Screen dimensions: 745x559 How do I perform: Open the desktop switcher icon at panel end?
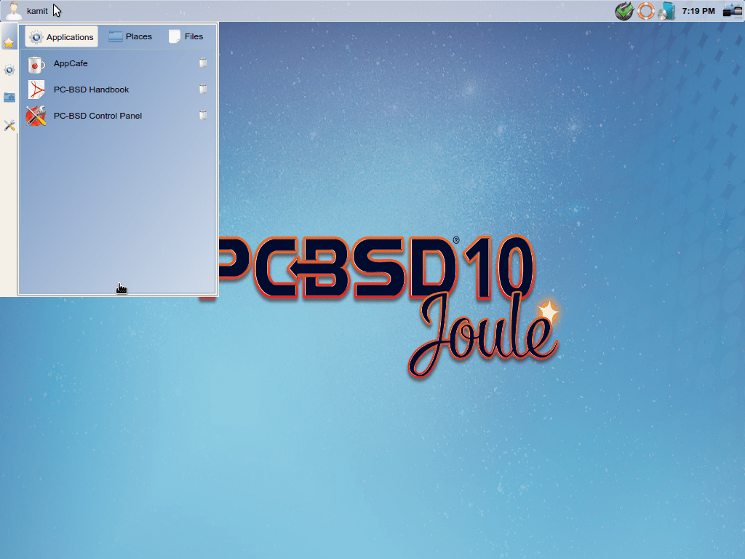[x=732, y=11]
